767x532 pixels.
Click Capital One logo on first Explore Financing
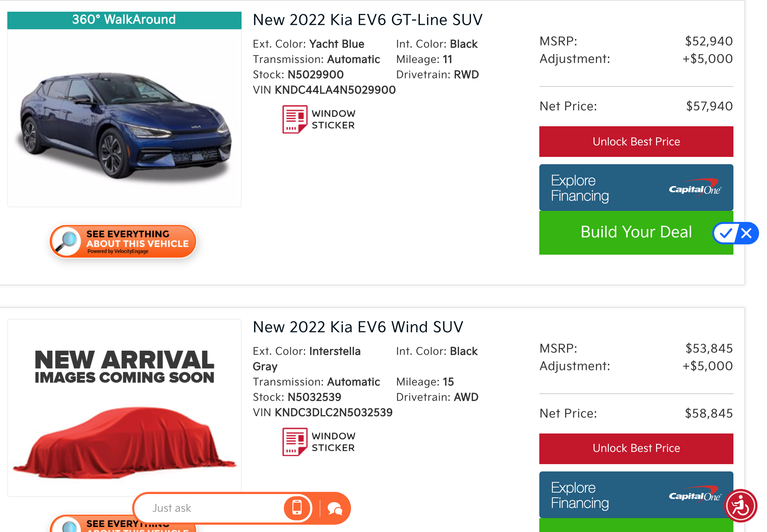(x=695, y=188)
